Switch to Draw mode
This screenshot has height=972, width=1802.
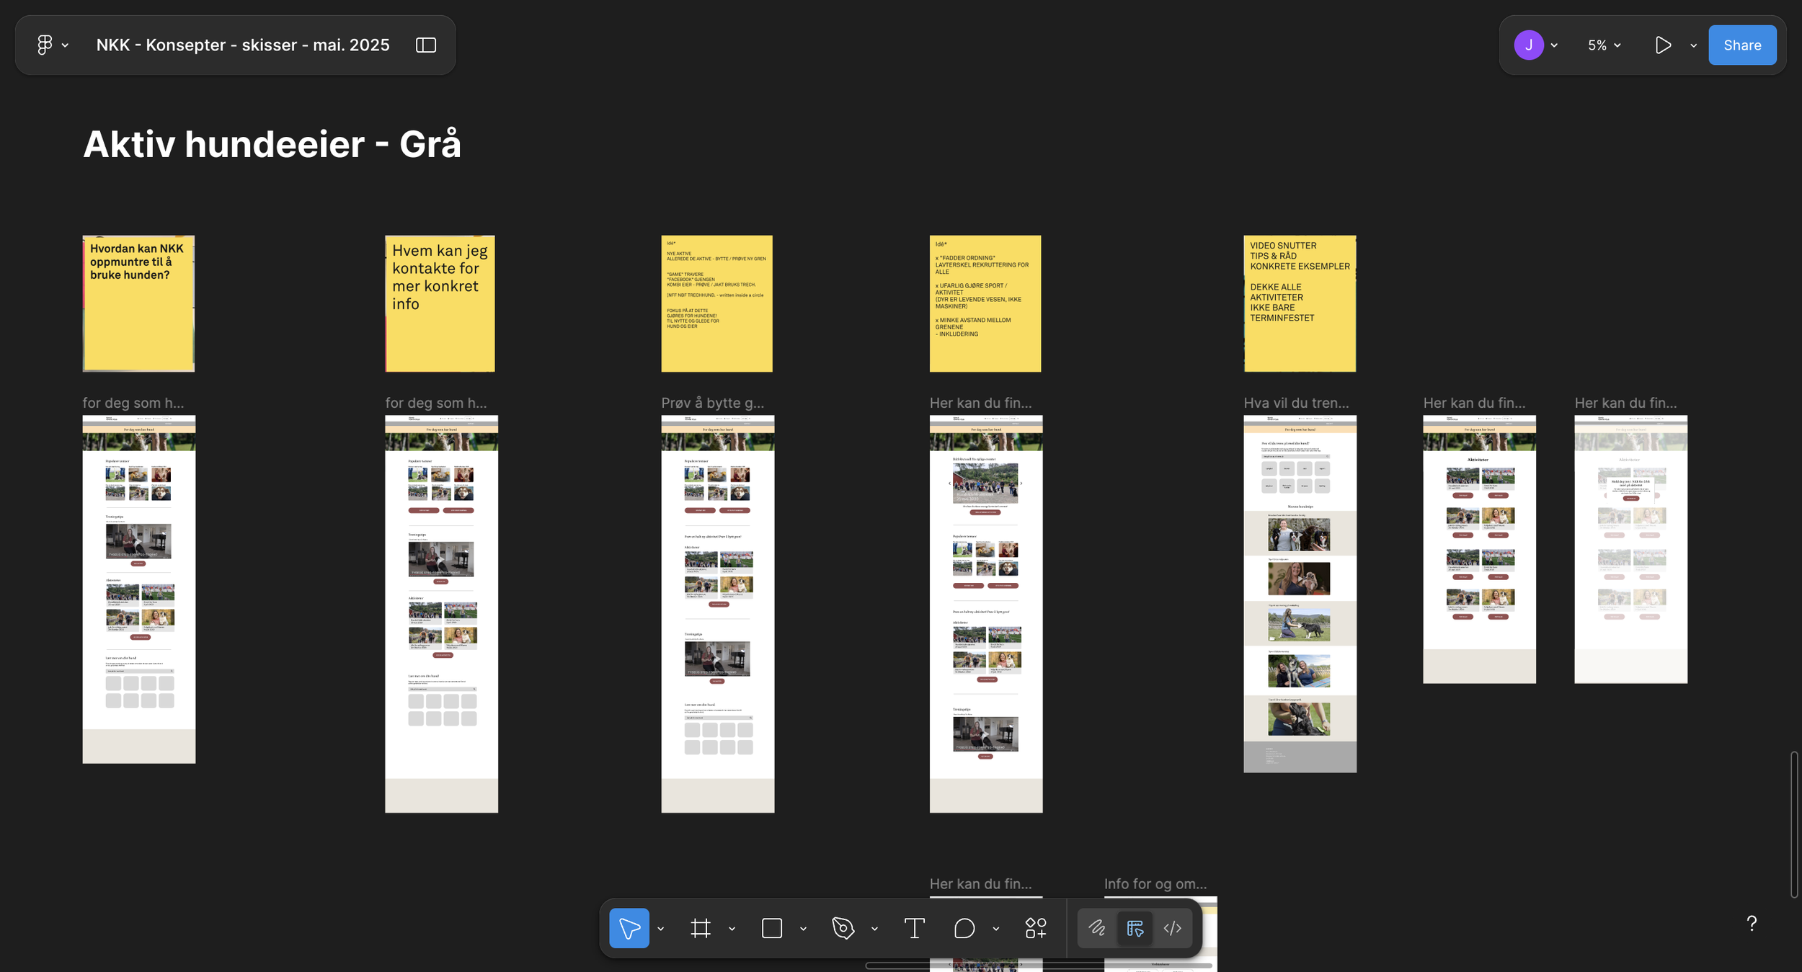click(x=1096, y=928)
